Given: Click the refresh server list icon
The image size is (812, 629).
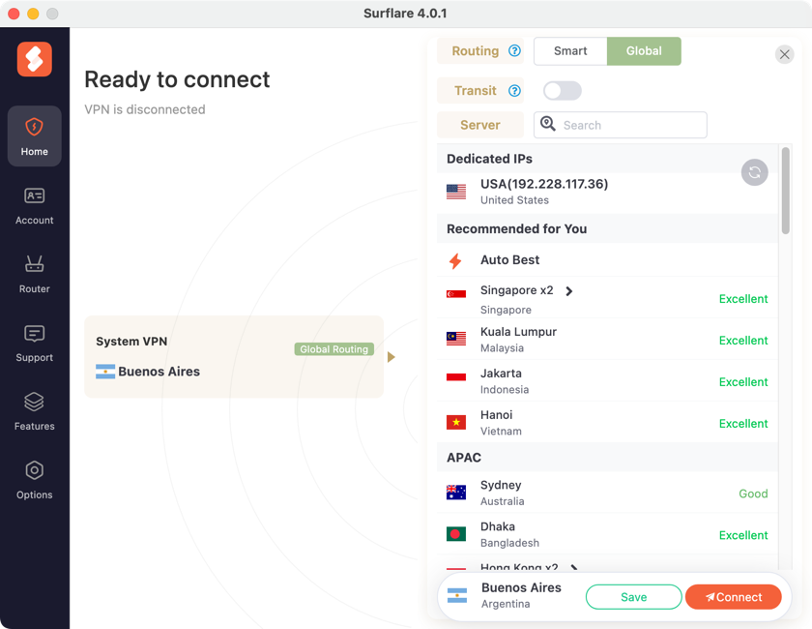Looking at the screenshot, I should pos(754,172).
